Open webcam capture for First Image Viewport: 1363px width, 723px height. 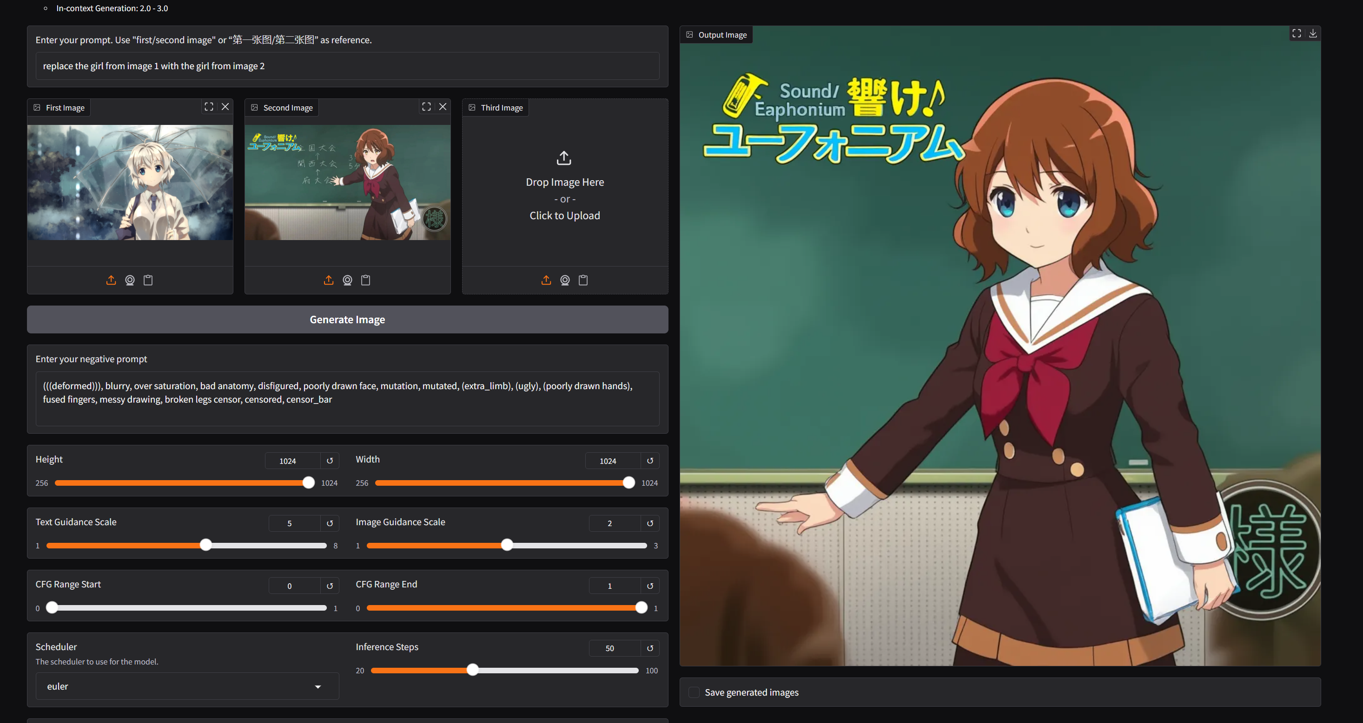(x=130, y=280)
